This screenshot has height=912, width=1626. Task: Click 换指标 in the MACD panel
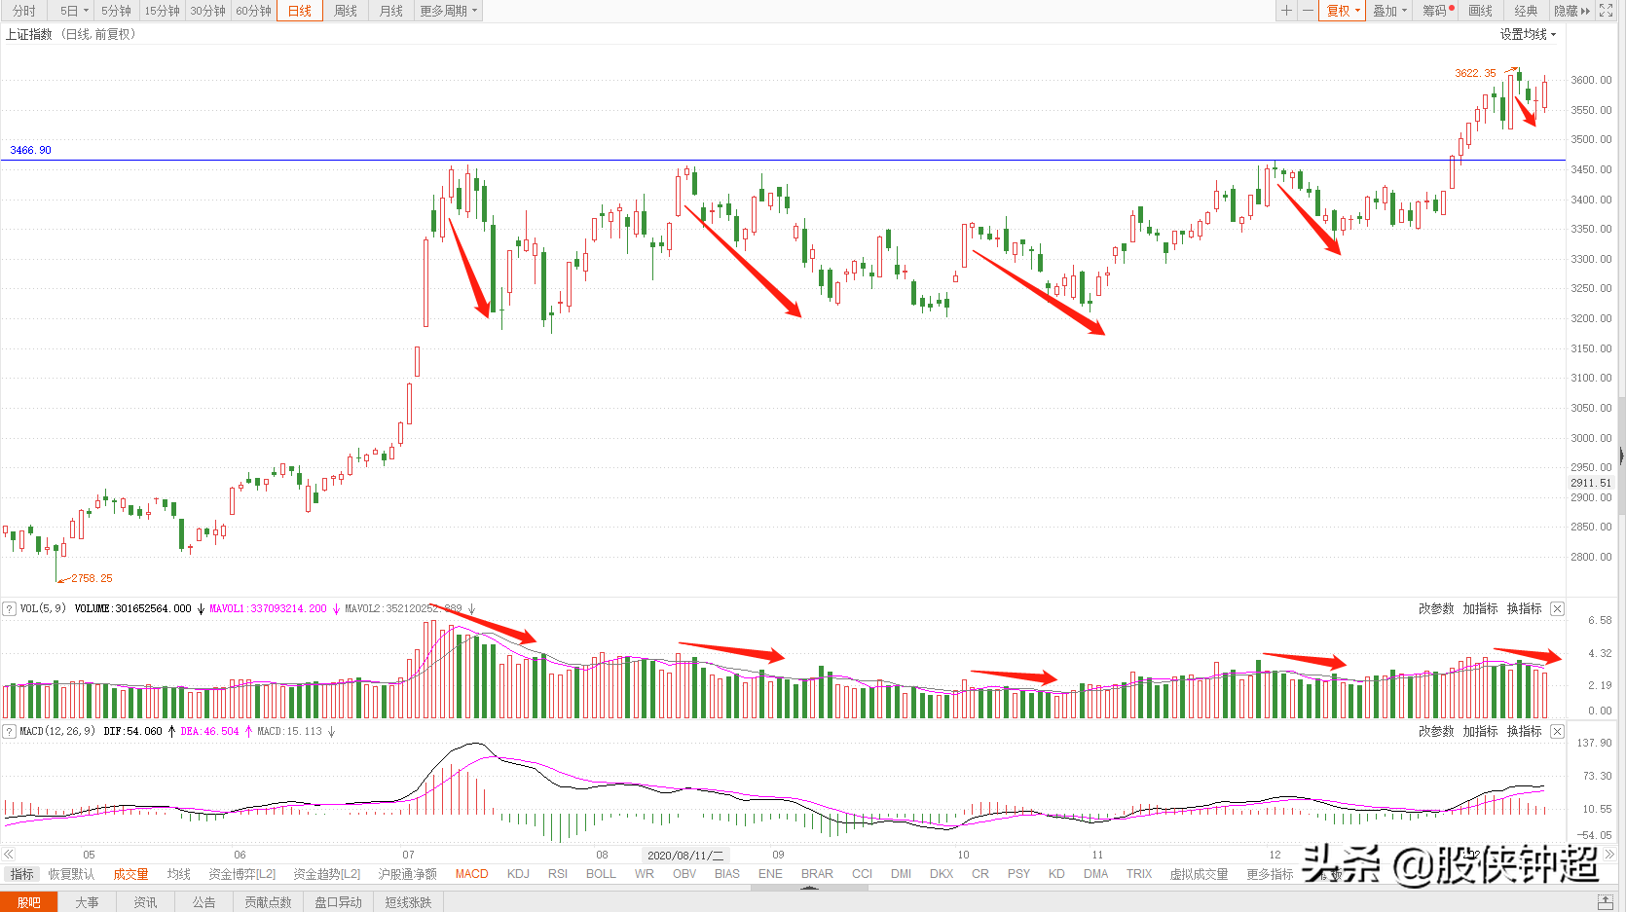[1524, 731]
